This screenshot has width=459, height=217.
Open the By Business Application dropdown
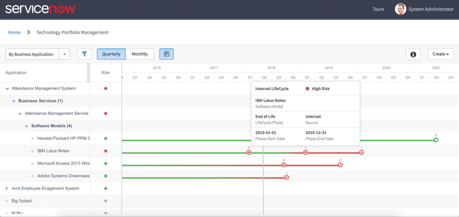[x=38, y=54]
